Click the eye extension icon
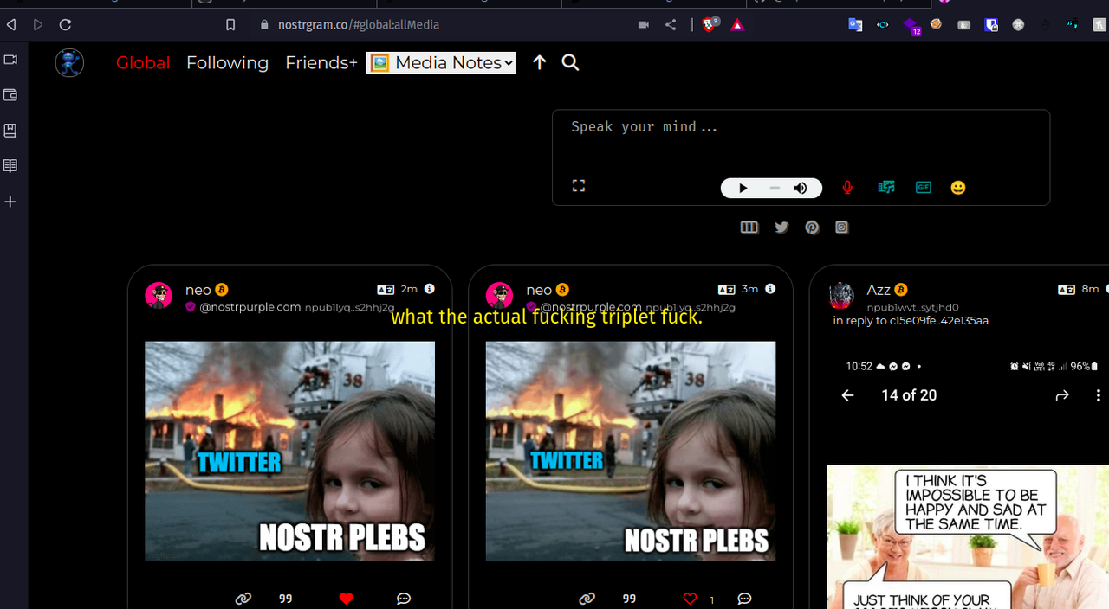The image size is (1109, 609). (x=882, y=25)
